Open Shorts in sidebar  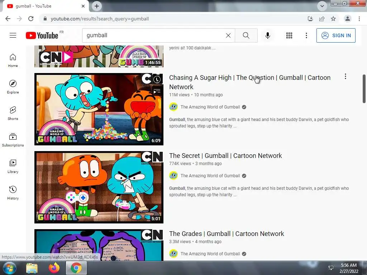[13, 113]
